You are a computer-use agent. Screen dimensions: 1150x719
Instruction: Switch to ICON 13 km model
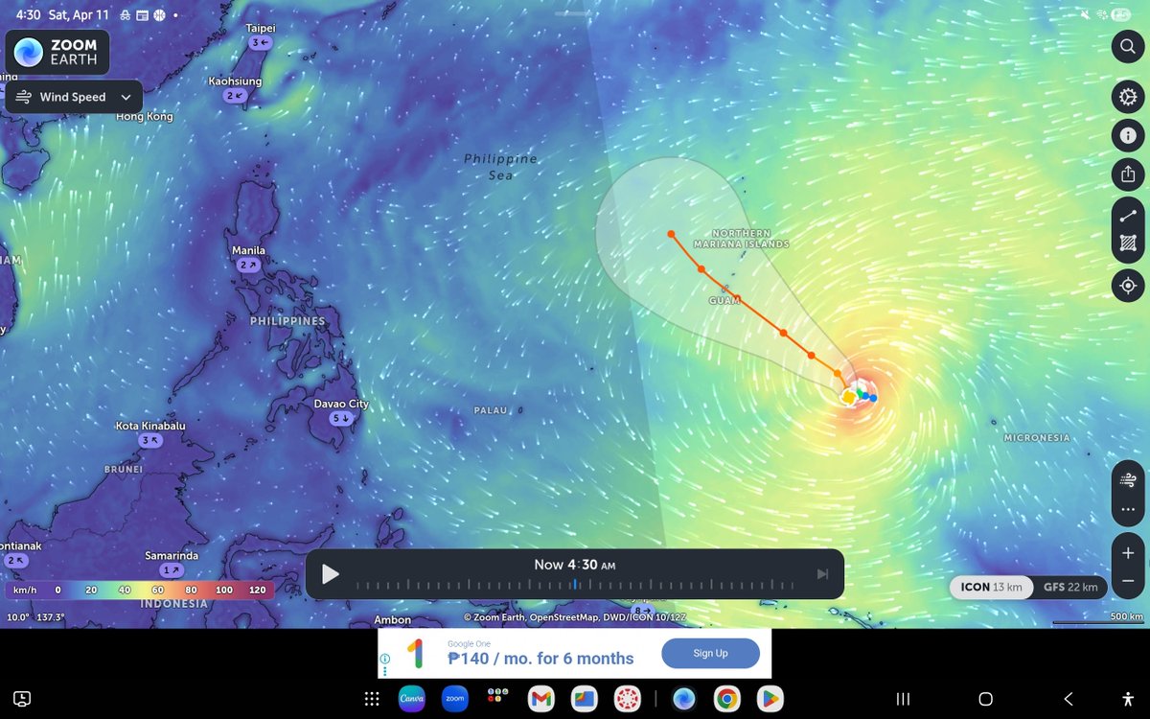[x=991, y=587]
